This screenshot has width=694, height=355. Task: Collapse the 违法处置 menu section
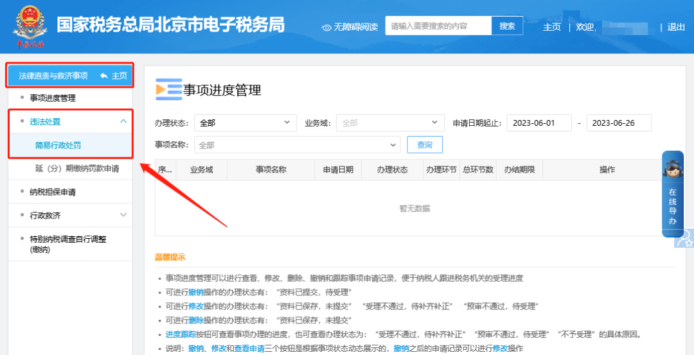pyautogui.click(x=123, y=121)
